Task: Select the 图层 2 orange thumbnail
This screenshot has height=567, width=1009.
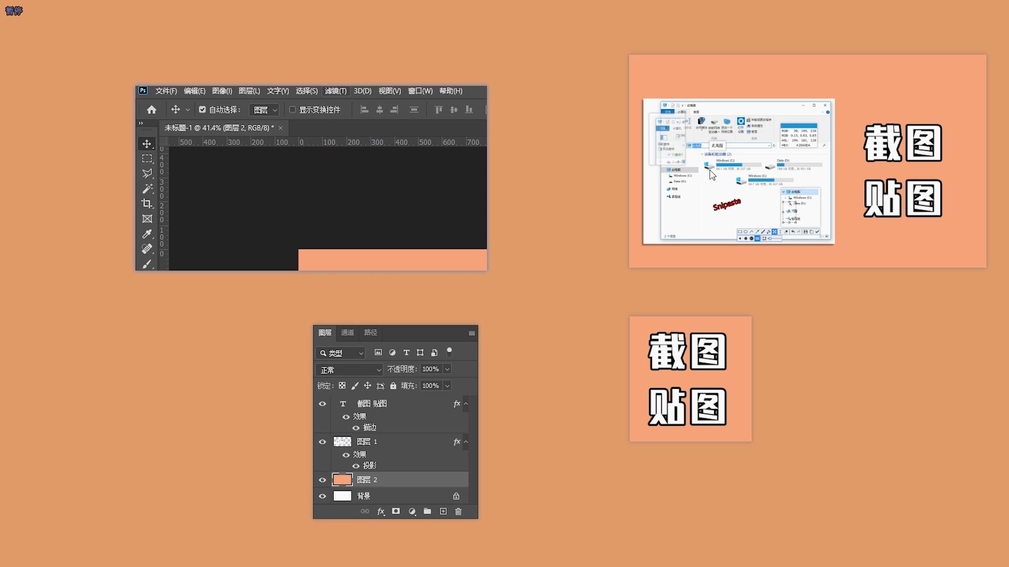Action: click(342, 479)
